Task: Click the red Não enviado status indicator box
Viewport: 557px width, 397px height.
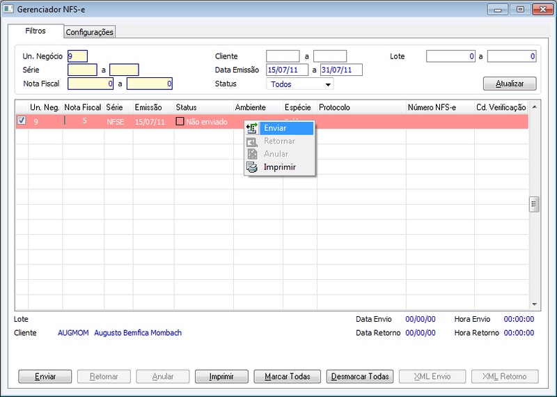Action: (180, 121)
